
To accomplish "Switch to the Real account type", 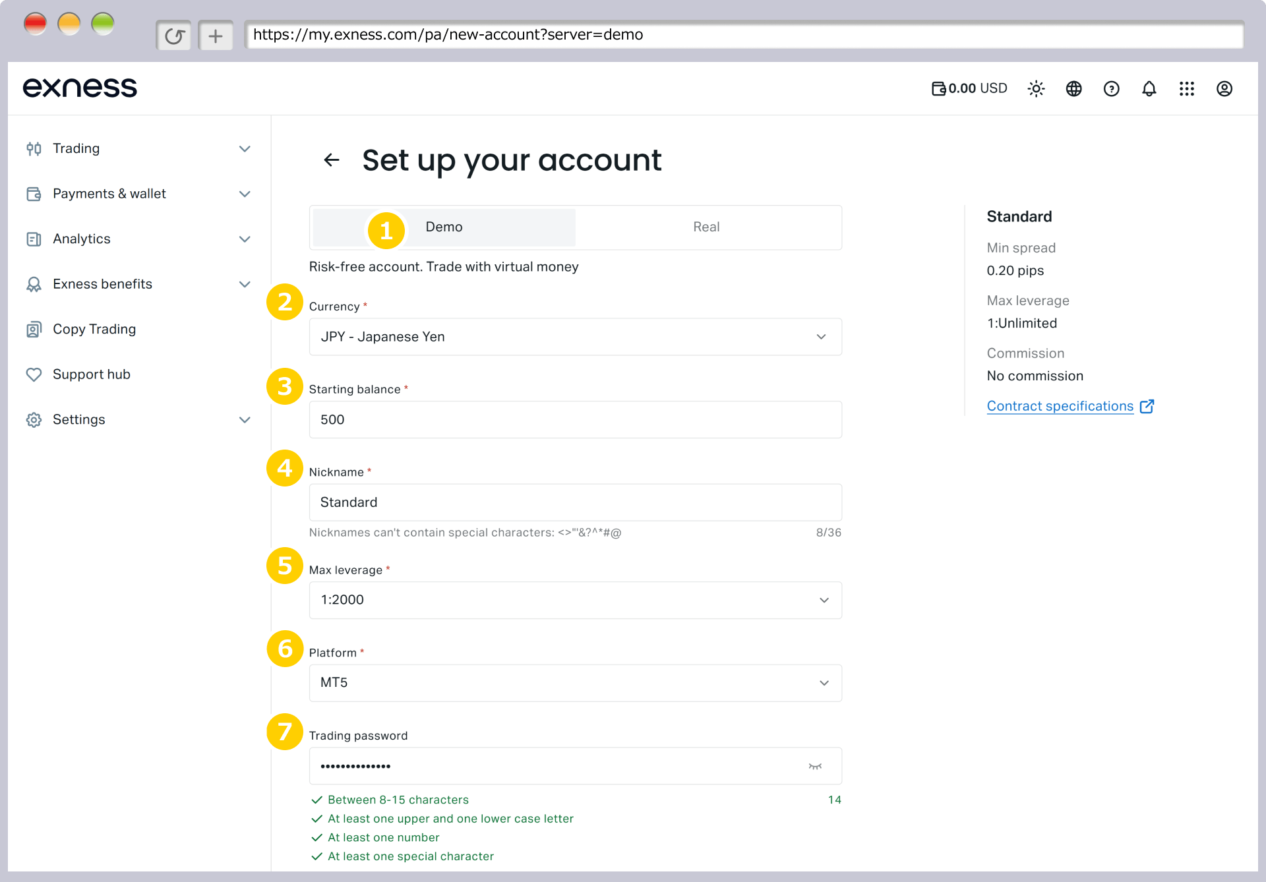I will click(x=706, y=227).
